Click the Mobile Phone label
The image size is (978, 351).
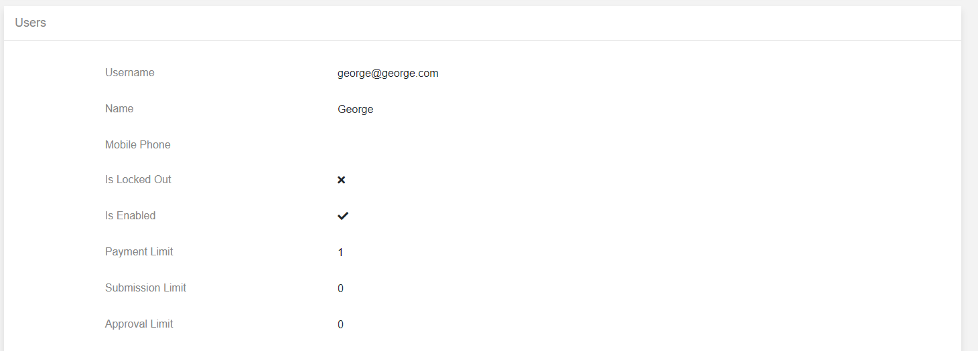pyautogui.click(x=138, y=144)
